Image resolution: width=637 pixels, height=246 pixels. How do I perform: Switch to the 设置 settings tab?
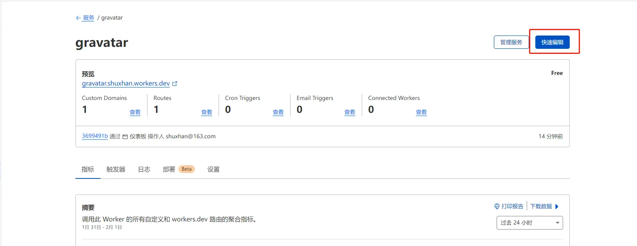click(213, 169)
